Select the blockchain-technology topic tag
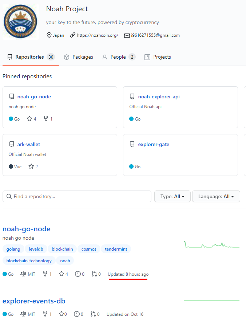Screen dimensions: 246x326 (x=29, y=261)
